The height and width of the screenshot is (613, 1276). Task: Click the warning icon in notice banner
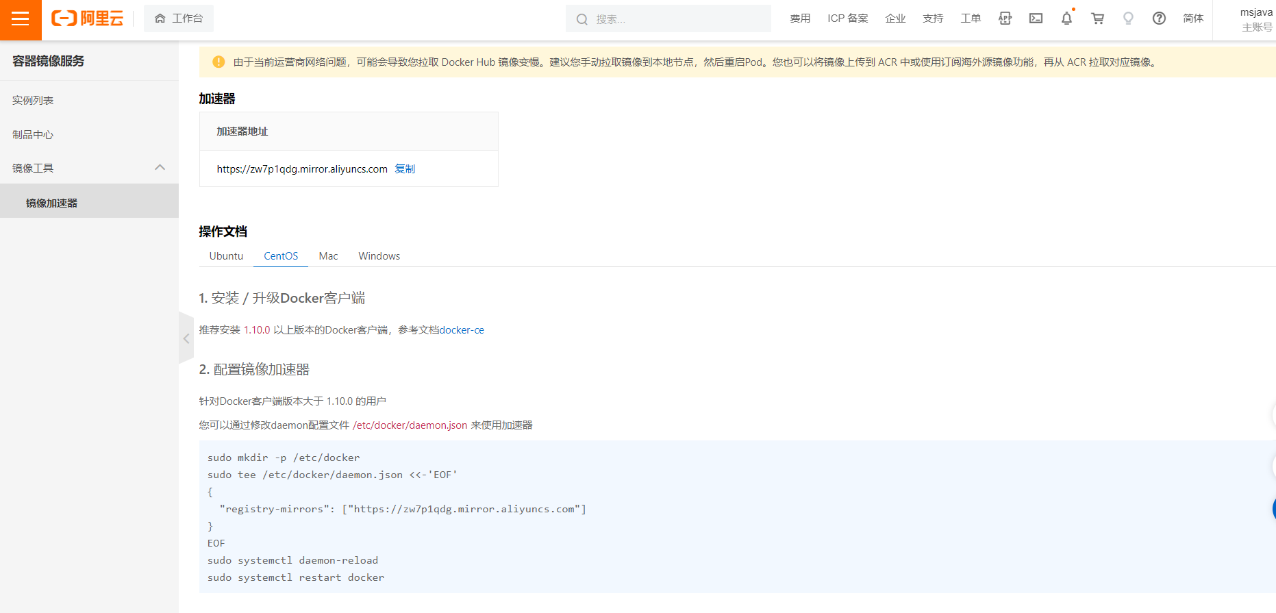[x=218, y=62]
